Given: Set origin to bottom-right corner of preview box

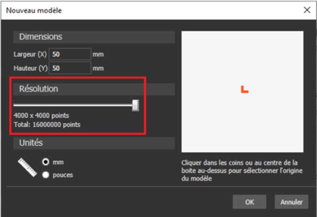Looking at the screenshot, I should pos(300,149).
